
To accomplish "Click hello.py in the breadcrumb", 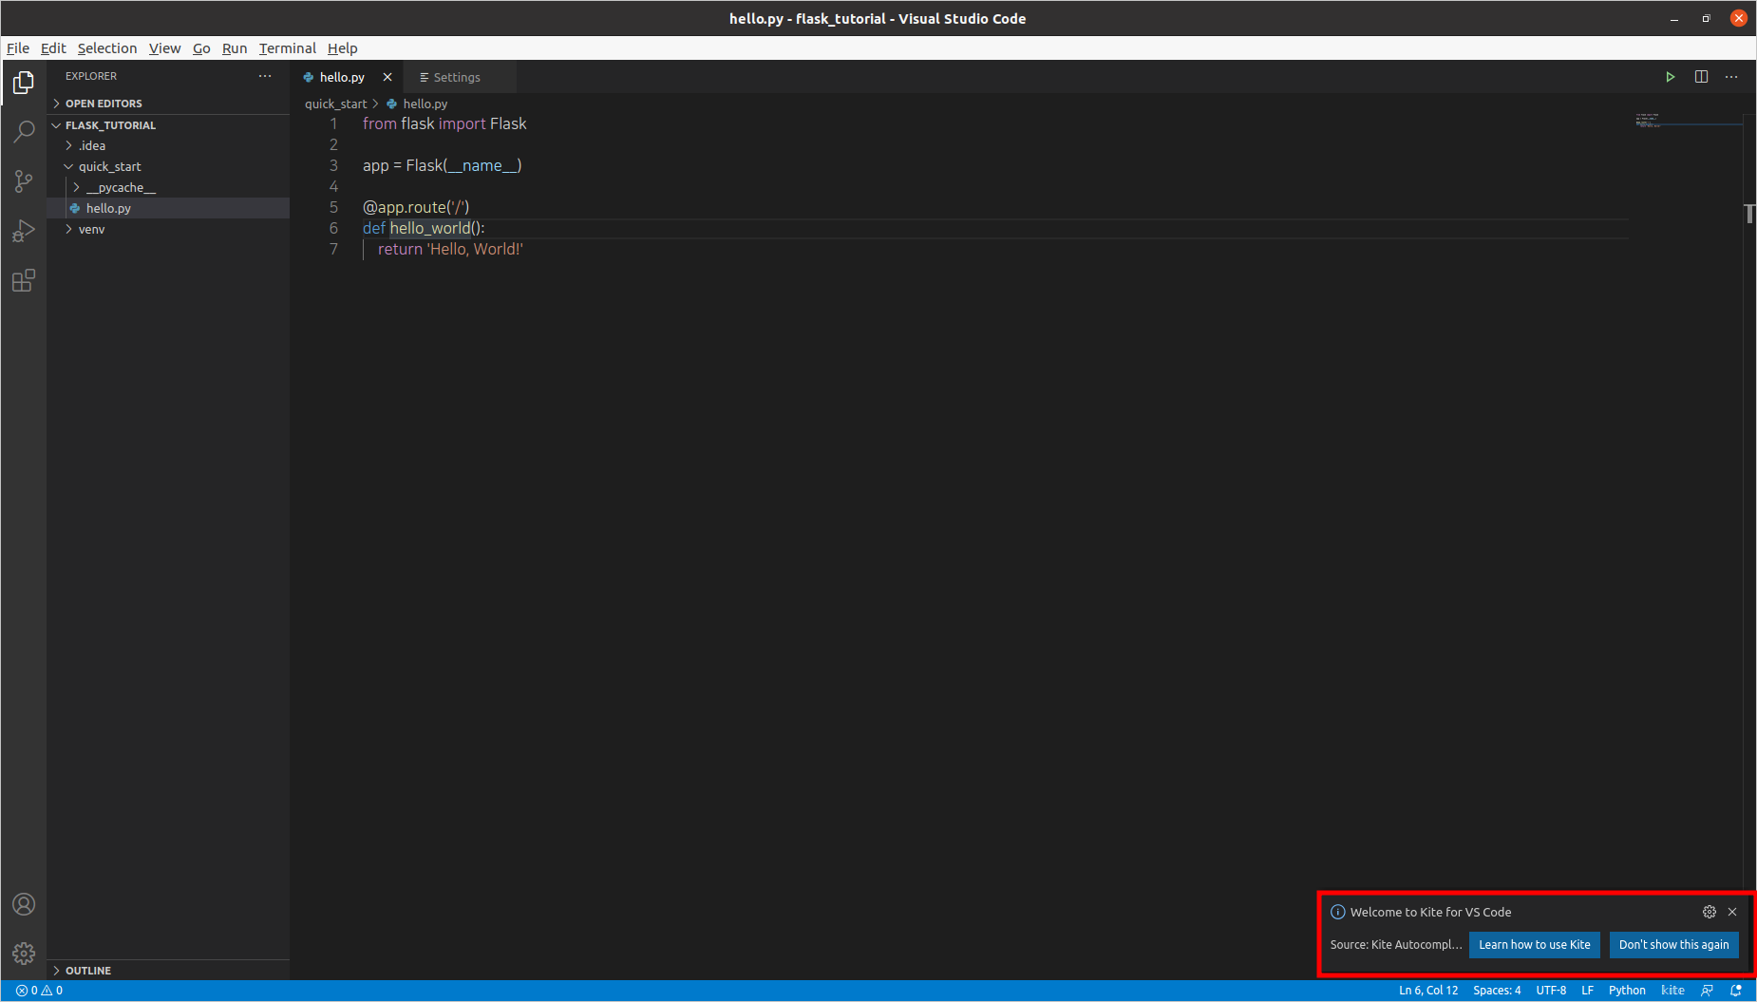I will tap(425, 104).
